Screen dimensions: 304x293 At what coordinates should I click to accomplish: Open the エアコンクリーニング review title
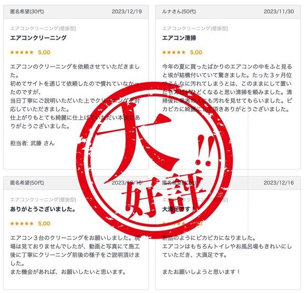[x=38, y=38]
